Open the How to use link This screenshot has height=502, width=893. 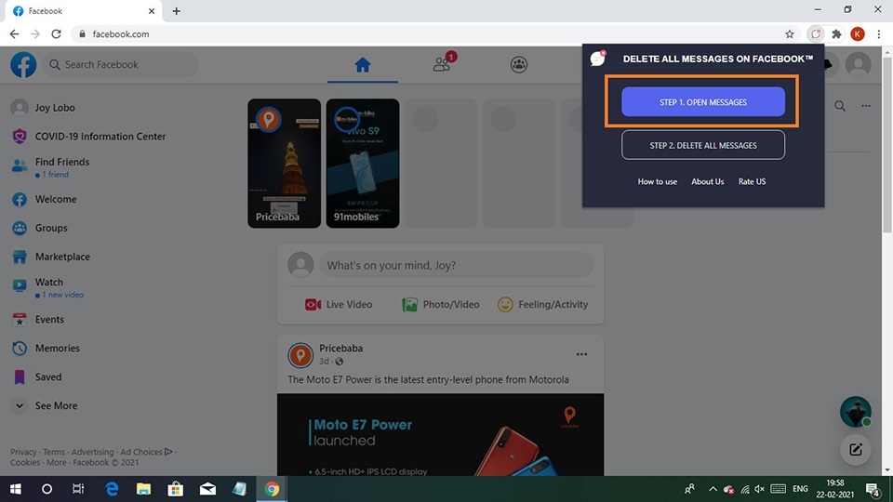(x=658, y=181)
